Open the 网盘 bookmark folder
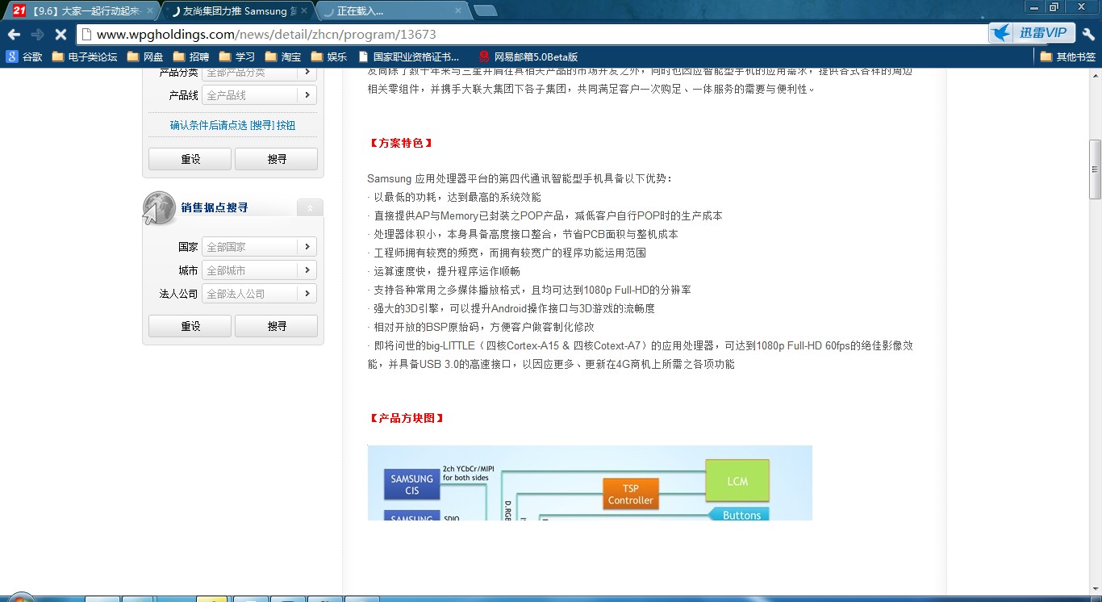Image resolution: width=1102 pixels, height=602 pixels. point(145,57)
